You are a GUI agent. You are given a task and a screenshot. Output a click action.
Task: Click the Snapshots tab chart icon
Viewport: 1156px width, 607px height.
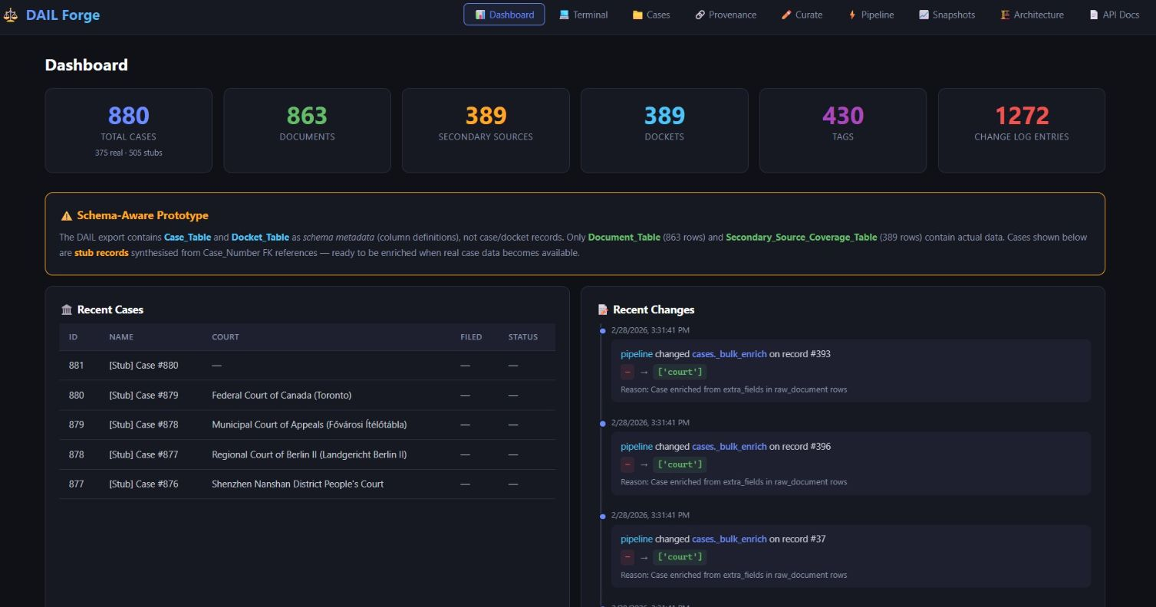coord(924,15)
